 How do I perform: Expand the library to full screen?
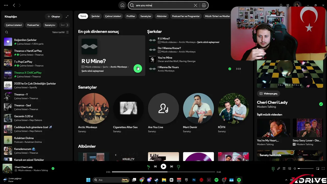pos(67,17)
